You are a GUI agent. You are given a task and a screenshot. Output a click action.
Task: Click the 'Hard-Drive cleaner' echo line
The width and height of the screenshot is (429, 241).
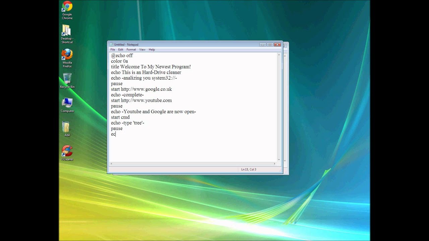(x=146, y=72)
